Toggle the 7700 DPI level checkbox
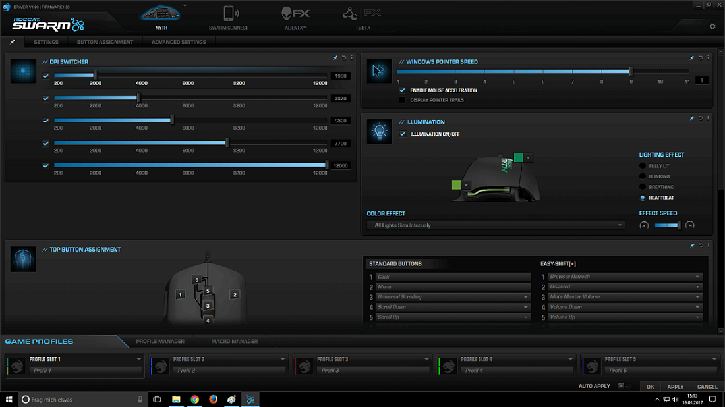 pyautogui.click(x=45, y=143)
